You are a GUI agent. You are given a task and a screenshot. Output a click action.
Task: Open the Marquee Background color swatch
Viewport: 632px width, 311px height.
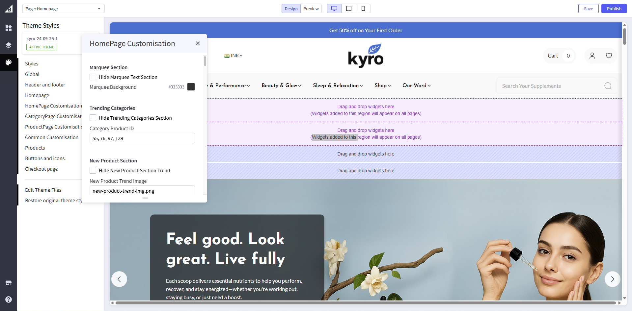pos(191,87)
